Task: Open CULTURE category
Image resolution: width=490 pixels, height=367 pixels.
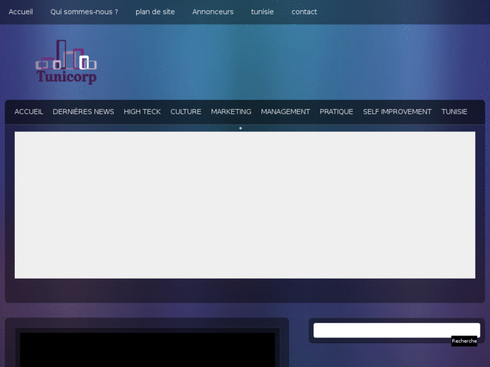Action: pyautogui.click(x=185, y=112)
